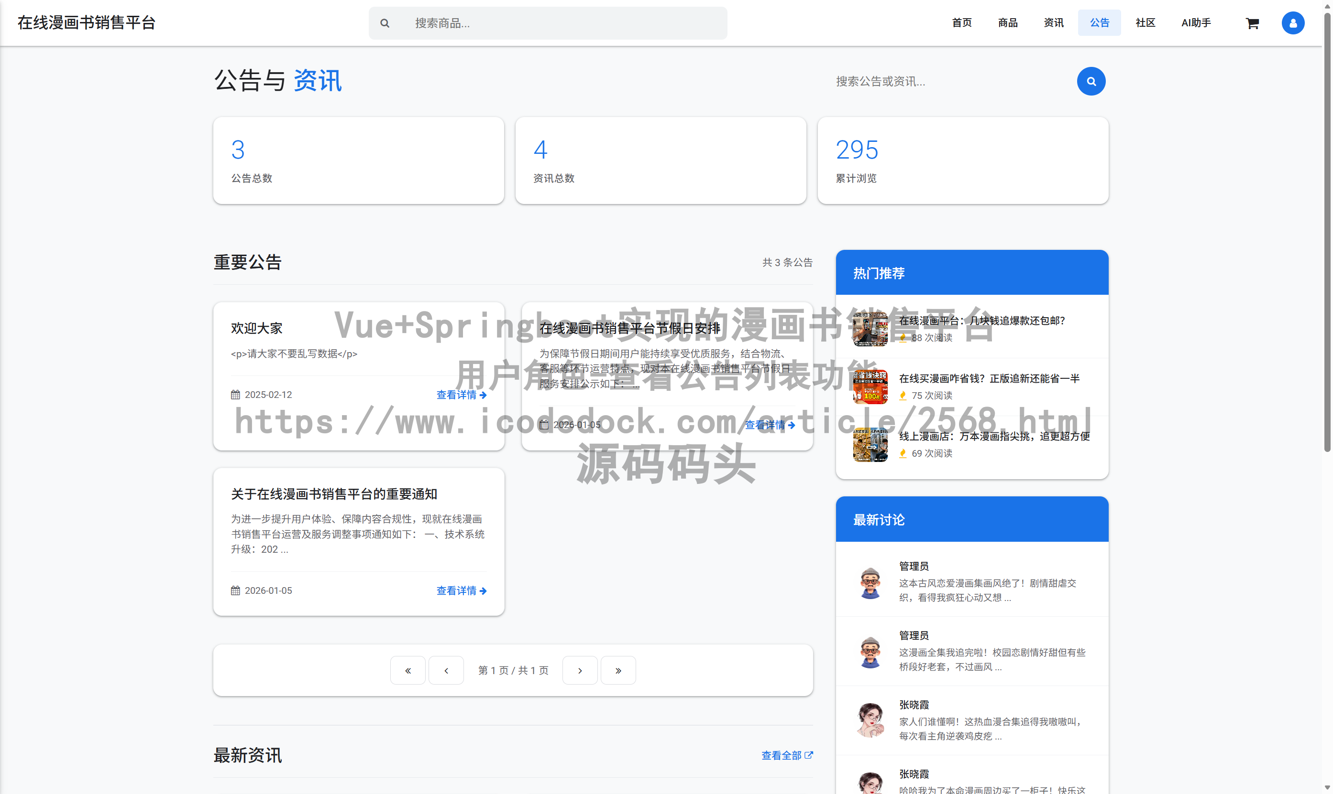The width and height of the screenshot is (1333, 794).
Task: Switch to the 公告 tab
Action: coord(1099,22)
